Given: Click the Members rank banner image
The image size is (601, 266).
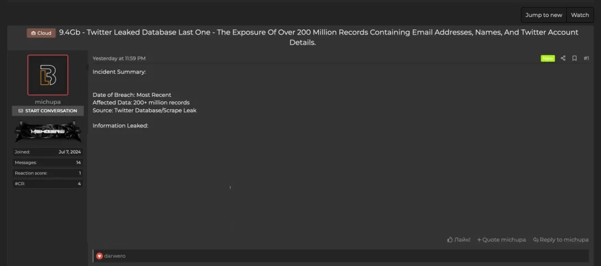Looking at the screenshot, I should pos(48,132).
